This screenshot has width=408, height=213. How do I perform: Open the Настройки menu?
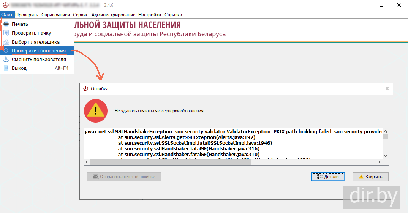pos(150,15)
